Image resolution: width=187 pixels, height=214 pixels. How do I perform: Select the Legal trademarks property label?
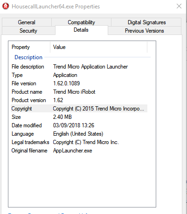[x=30, y=142]
